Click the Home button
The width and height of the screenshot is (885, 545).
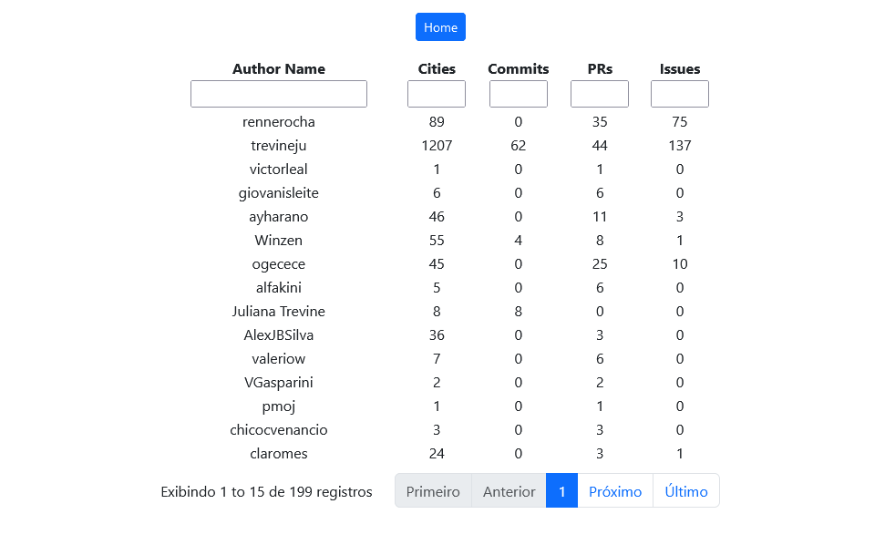pos(440,26)
